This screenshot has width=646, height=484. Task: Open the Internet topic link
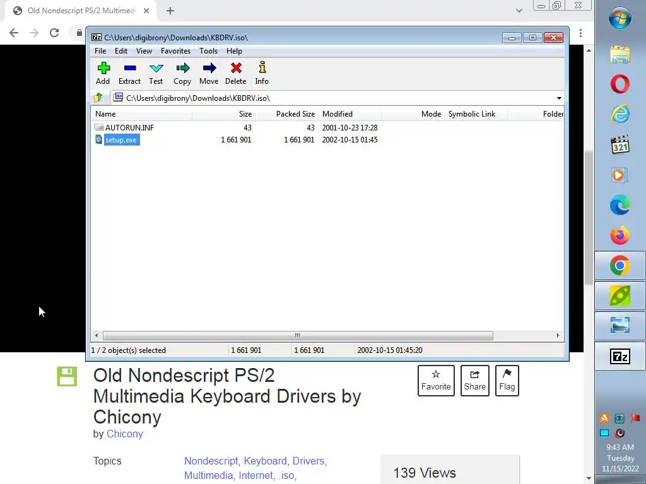(x=255, y=475)
